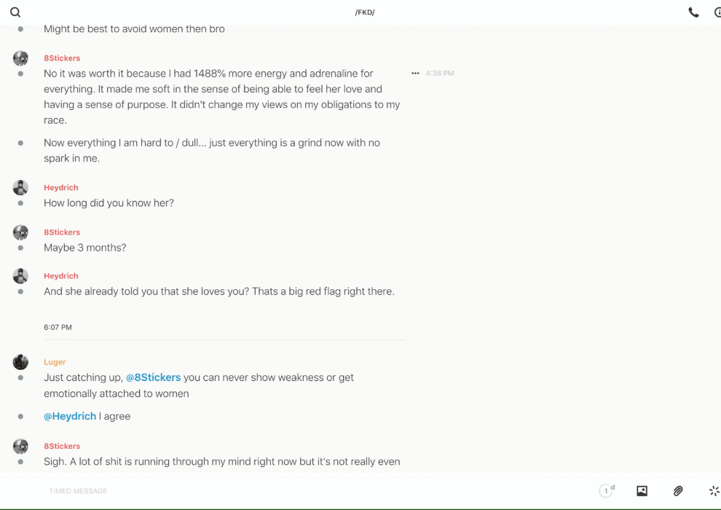The height and width of the screenshot is (510, 721).
Task: Click the 4:38 PM message timestamp
Action: [440, 74]
